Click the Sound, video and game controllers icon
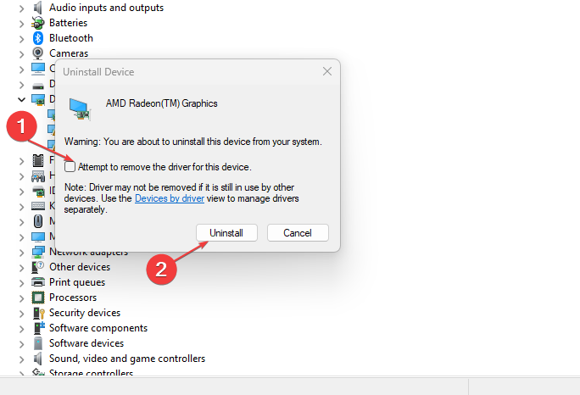The height and width of the screenshot is (395, 580). (x=37, y=359)
